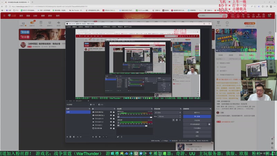
Task: Open browser tab list chevron at top-left
Action: point(2,2)
